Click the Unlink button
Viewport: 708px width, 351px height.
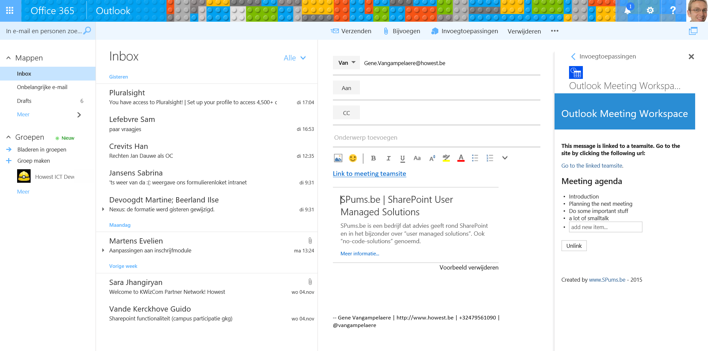click(574, 246)
